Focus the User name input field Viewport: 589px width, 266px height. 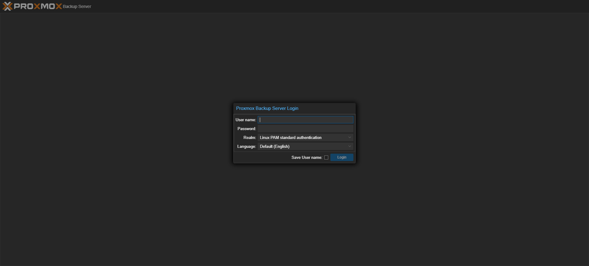[306, 120]
